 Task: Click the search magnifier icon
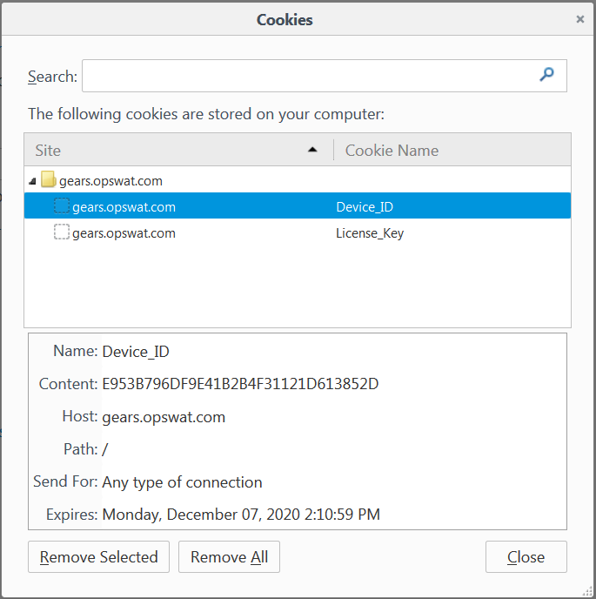tap(546, 74)
